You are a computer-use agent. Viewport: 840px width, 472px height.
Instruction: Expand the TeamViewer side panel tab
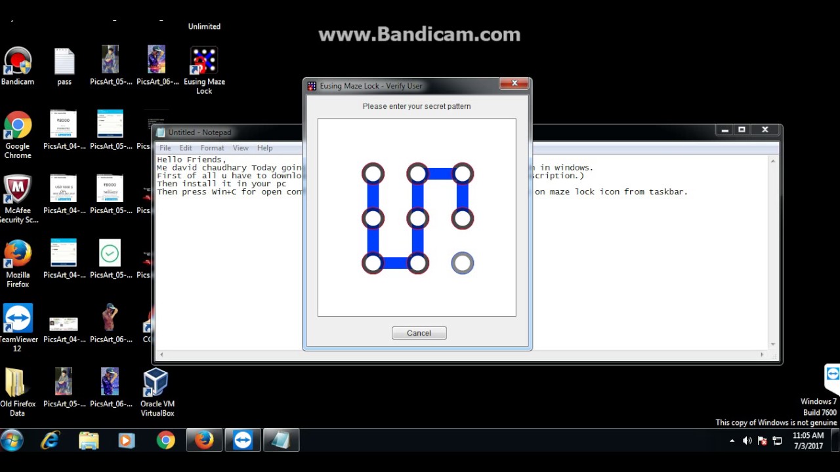tap(832, 379)
